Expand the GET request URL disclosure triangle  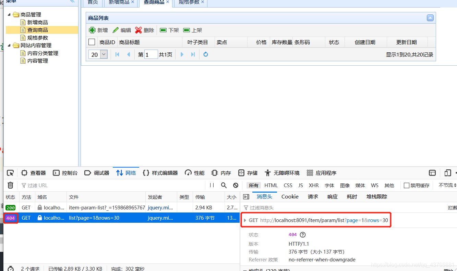tap(245, 220)
